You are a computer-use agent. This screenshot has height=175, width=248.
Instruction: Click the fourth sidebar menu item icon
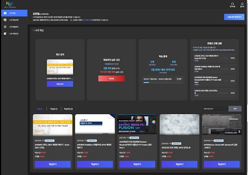click(5, 33)
